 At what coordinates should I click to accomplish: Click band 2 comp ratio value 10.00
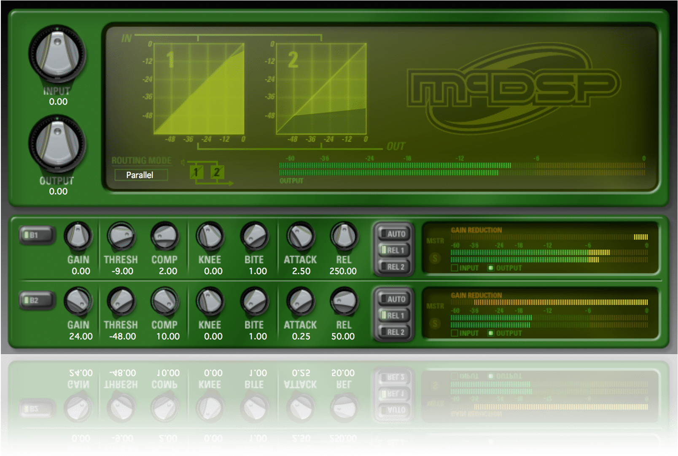168,337
